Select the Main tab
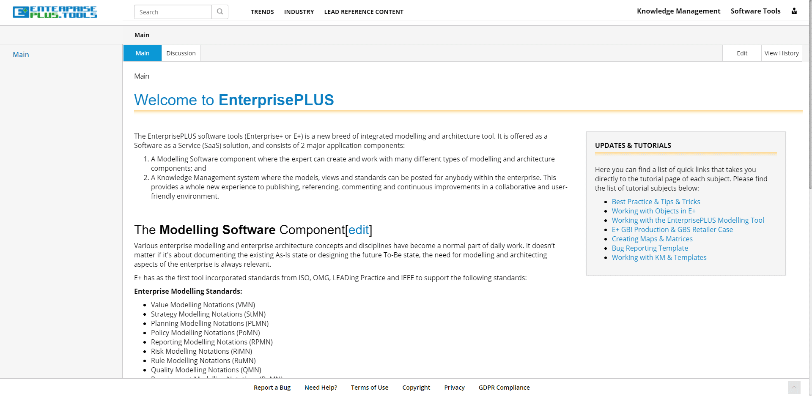Screen dimensions: 812x396 (x=143, y=53)
